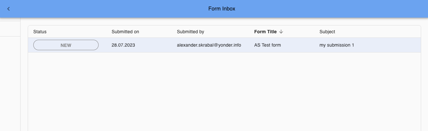Click the sort arrow beside Form Title
Viewport: 428px width, 131px height.
pos(281,32)
